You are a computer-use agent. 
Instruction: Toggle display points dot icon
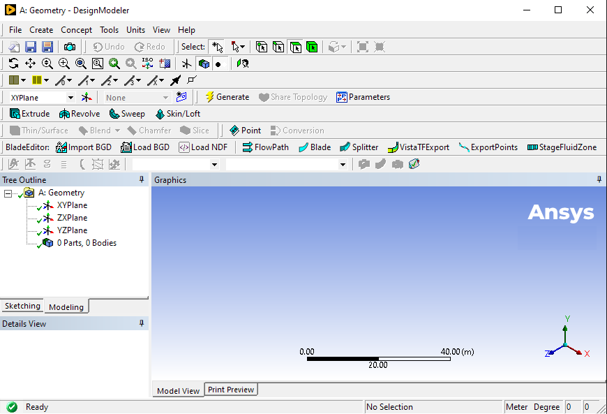tap(218, 64)
